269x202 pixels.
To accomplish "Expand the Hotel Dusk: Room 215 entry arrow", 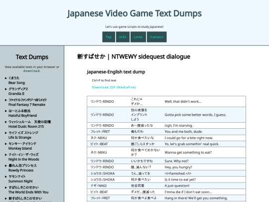I will [6, 122].
